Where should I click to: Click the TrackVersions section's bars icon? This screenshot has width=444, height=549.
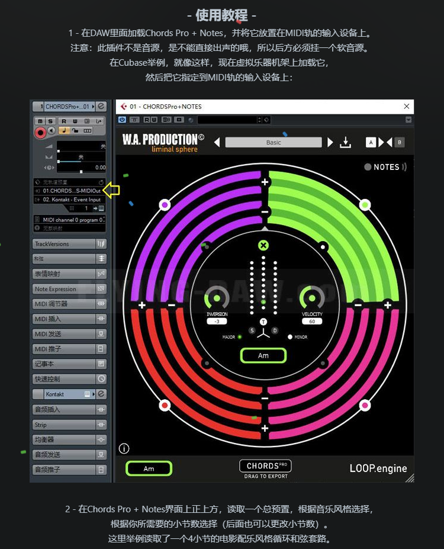coord(101,244)
